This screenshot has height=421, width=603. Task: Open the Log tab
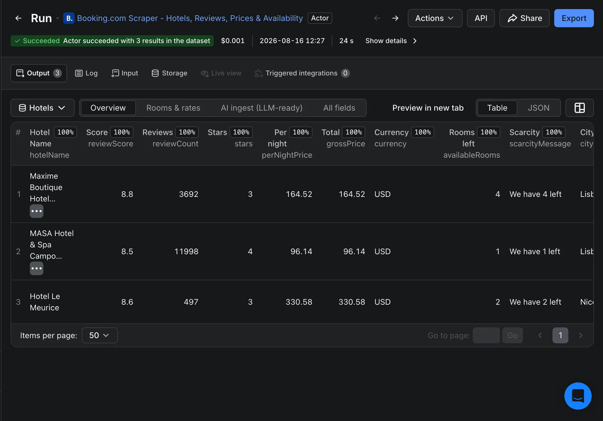86,73
